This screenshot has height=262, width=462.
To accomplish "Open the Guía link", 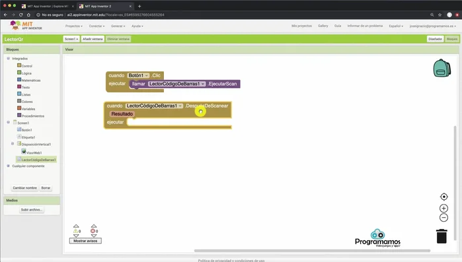I will point(338,26).
